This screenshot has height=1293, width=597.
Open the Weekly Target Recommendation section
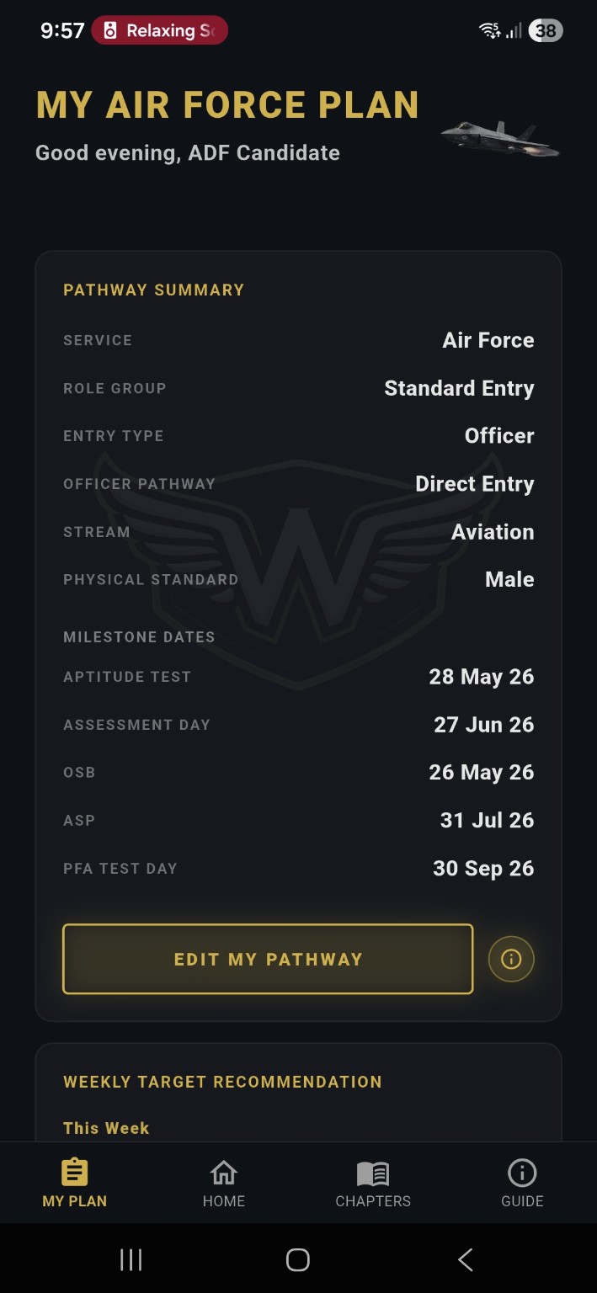[x=222, y=1082]
